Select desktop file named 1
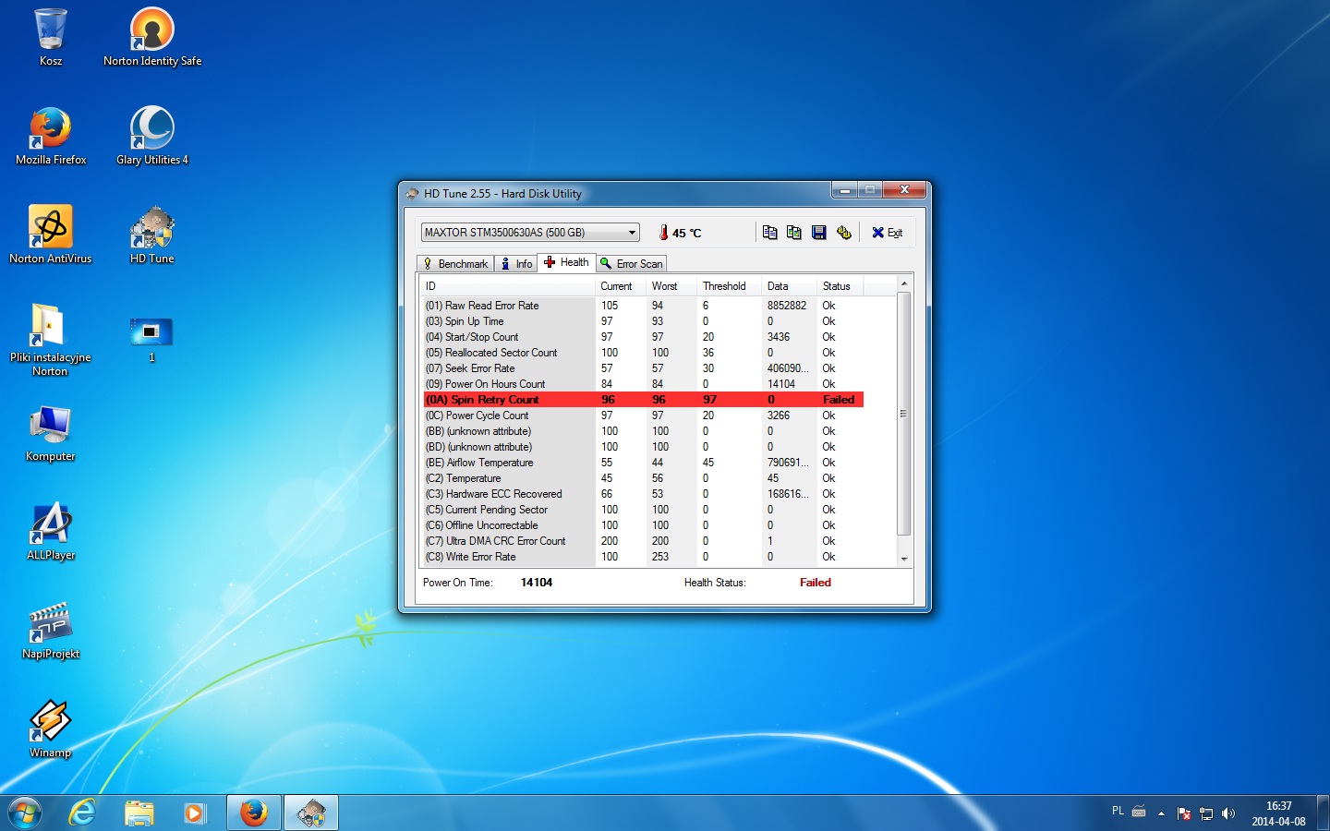This screenshot has width=1330, height=831. pos(152,339)
